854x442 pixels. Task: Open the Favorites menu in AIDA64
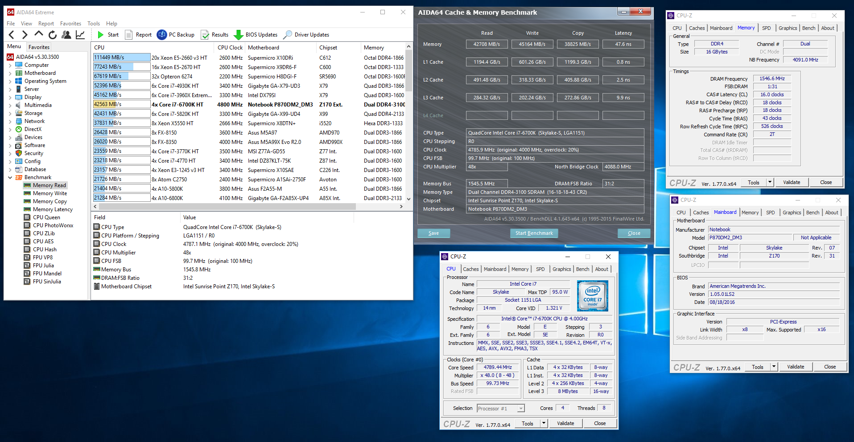70,24
